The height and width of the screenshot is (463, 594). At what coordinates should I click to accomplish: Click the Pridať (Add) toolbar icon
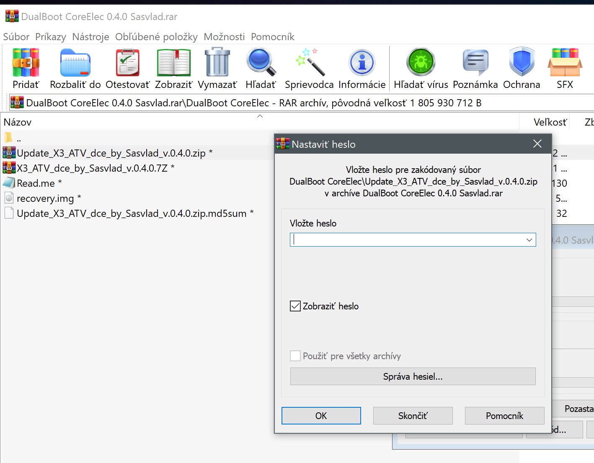click(26, 63)
